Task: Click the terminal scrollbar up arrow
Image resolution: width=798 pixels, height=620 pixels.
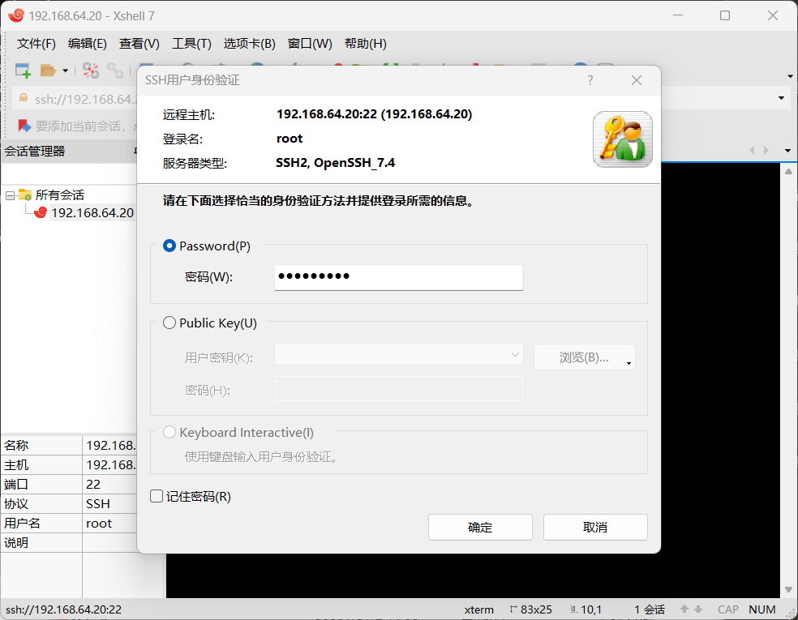Action: click(x=788, y=171)
